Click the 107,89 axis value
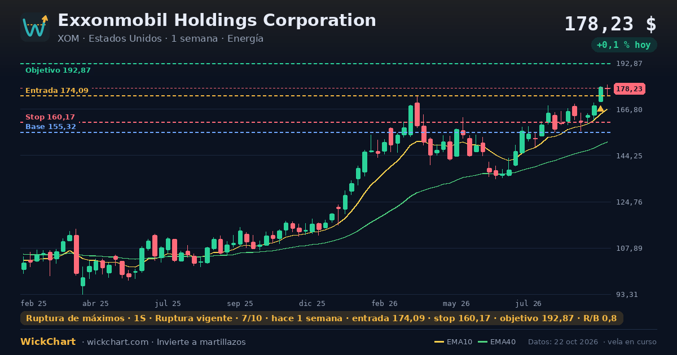This screenshot has height=355, width=677. pos(629,248)
